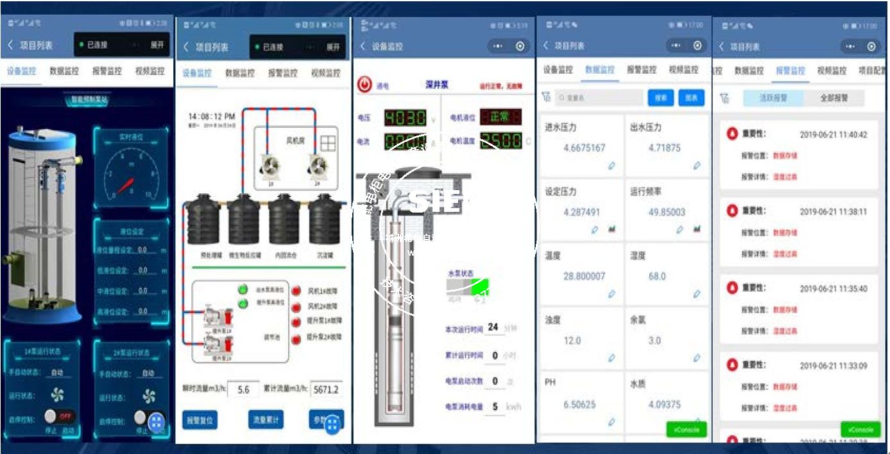This screenshot has width=890, height=454.
Task: Select the 全部报警 segment option
Action: coord(834,98)
